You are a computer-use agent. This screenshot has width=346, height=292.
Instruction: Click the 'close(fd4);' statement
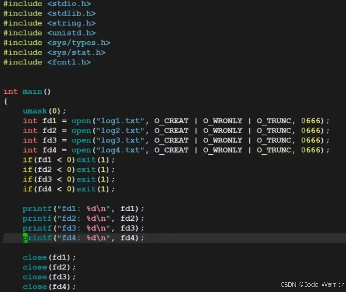tap(49, 286)
